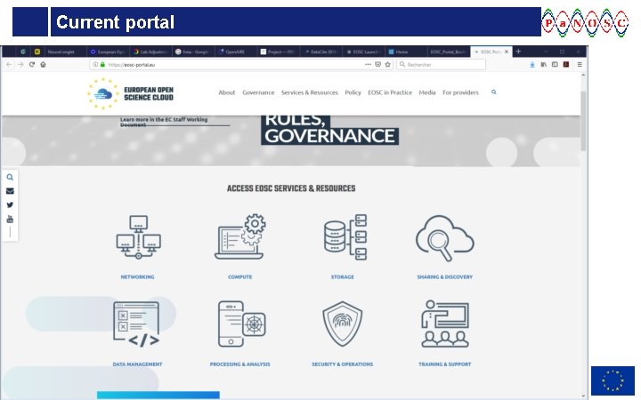The height and width of the screenshot is (400, 641).
Task: Open the Media menu item
Action: 427,92
